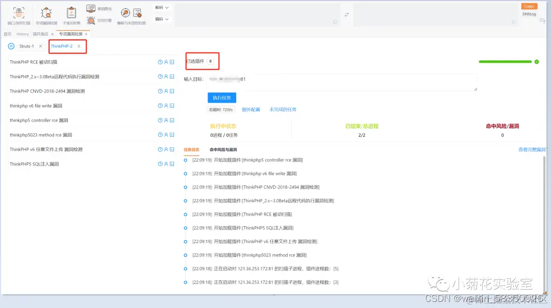Open the 任务日志 task log tab
This screenshot has width=551, height=308.
[191, 150]
